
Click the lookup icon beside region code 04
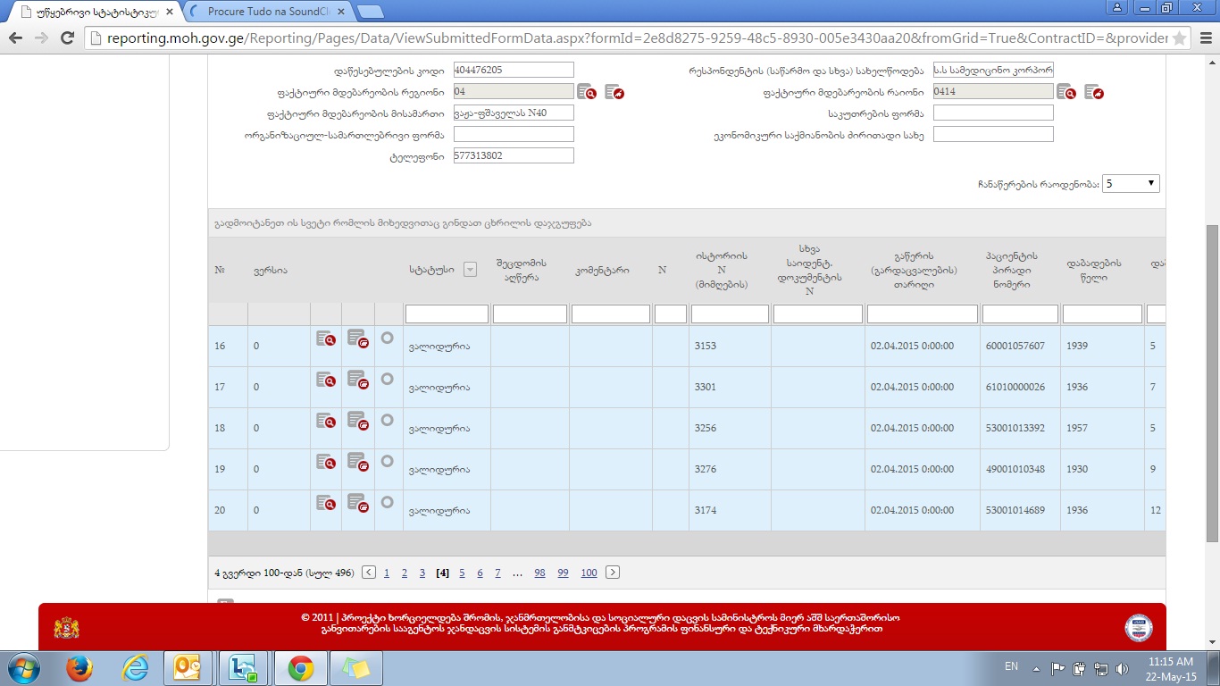click(x=586, y=91)
